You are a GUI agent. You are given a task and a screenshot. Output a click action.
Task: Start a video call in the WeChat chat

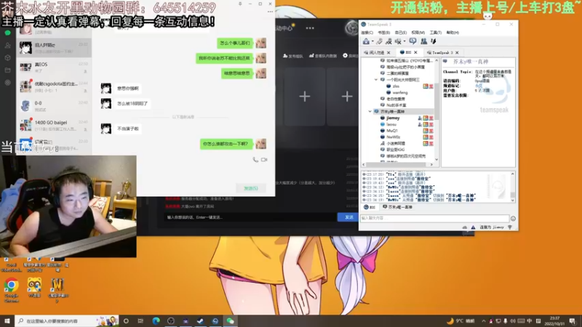(x=264, y=159)
